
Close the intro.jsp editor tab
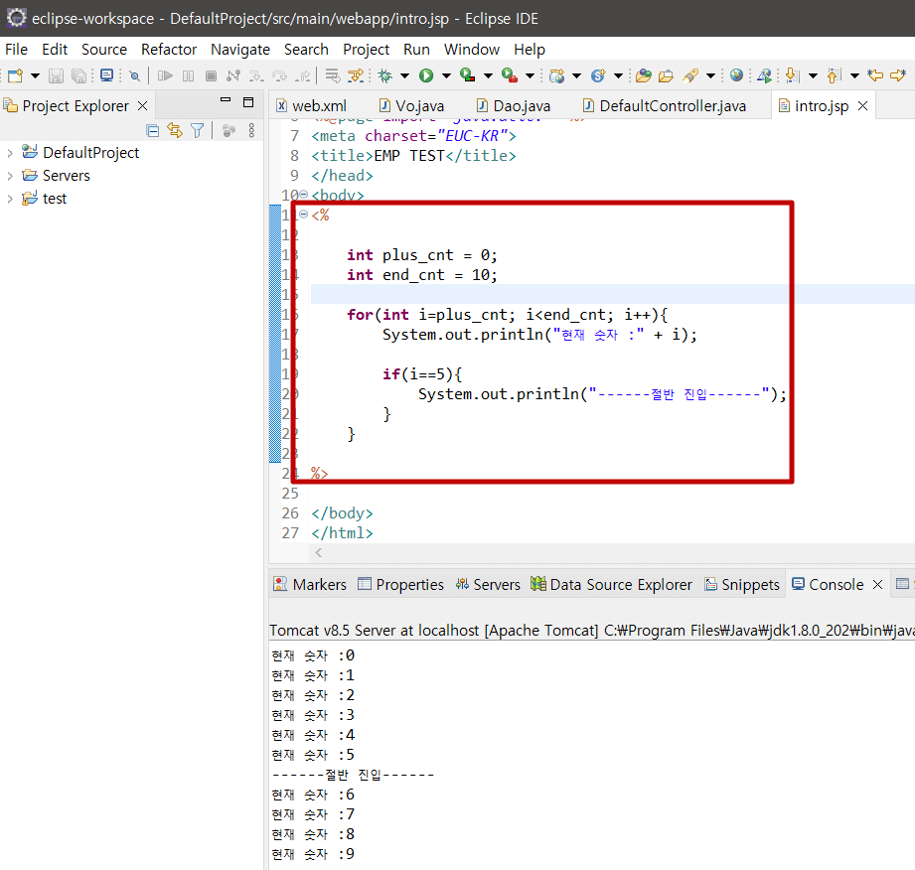tap(862, 105)
